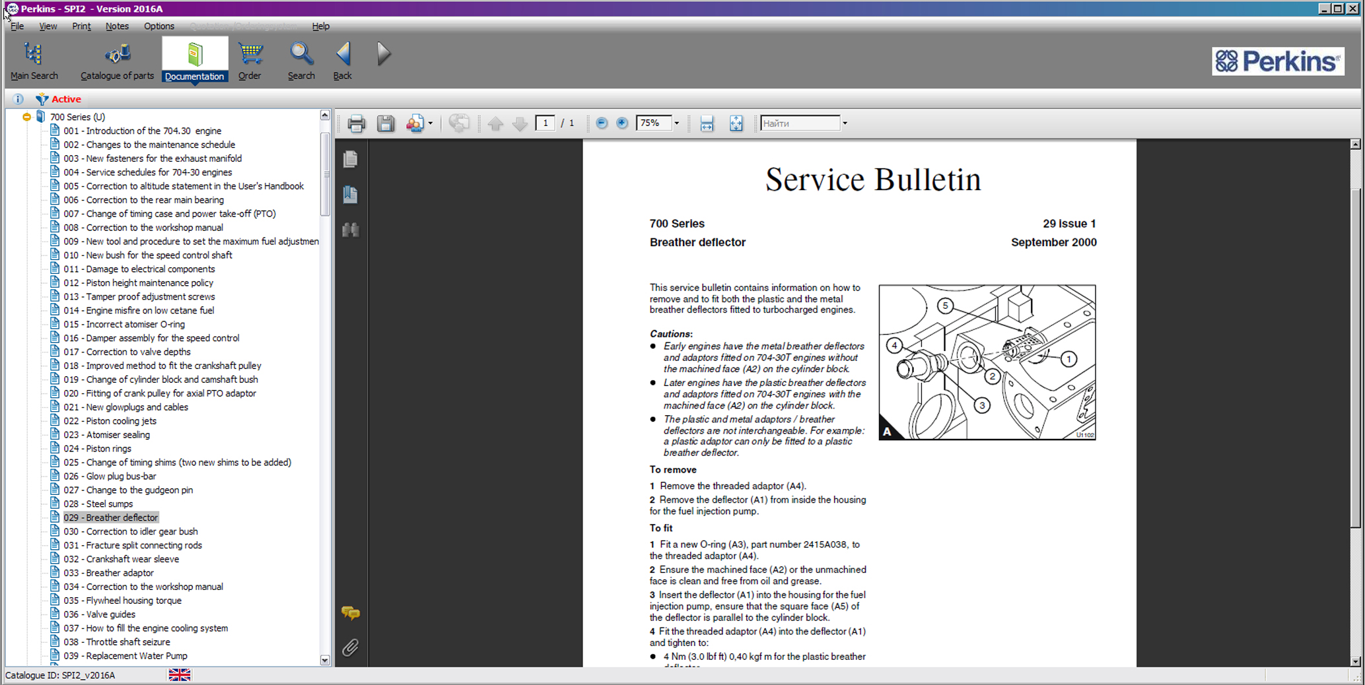Open the PDF bookmarks side panel
The height and width of the screenshot is (685, 1365).
[x=351, y=195]
